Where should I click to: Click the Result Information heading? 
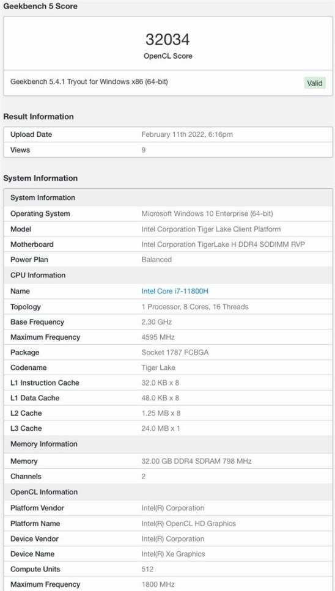point(39,117)
